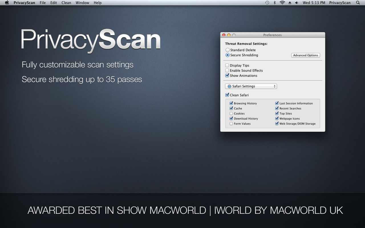Minimize the Preferences window

229,35
